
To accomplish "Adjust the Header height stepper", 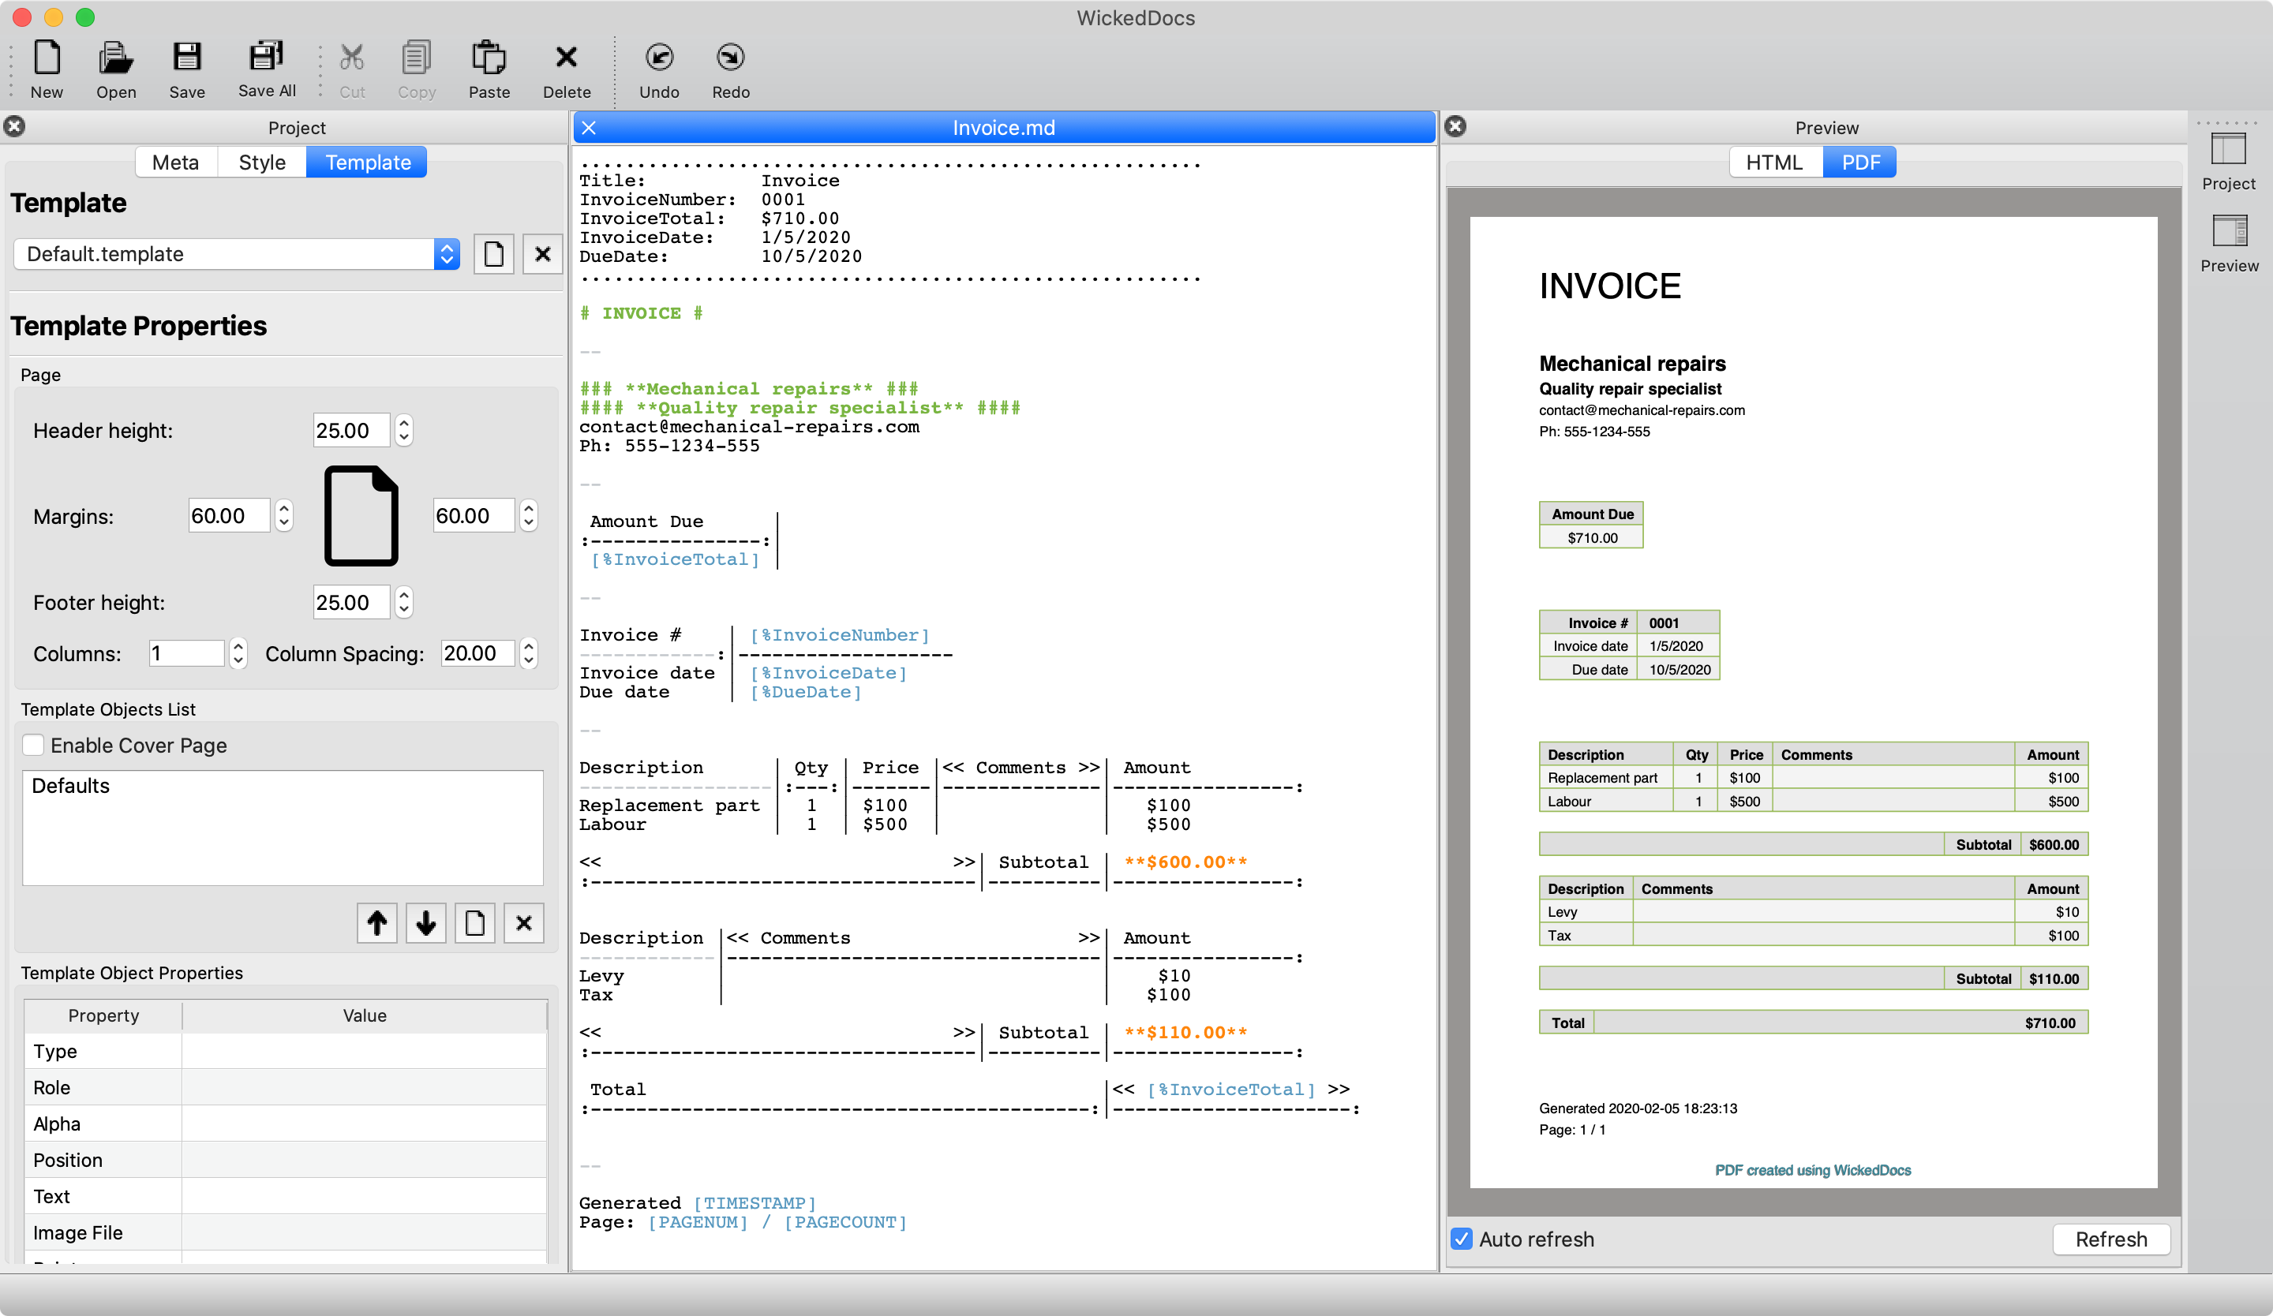I will (x=404, y=431).
